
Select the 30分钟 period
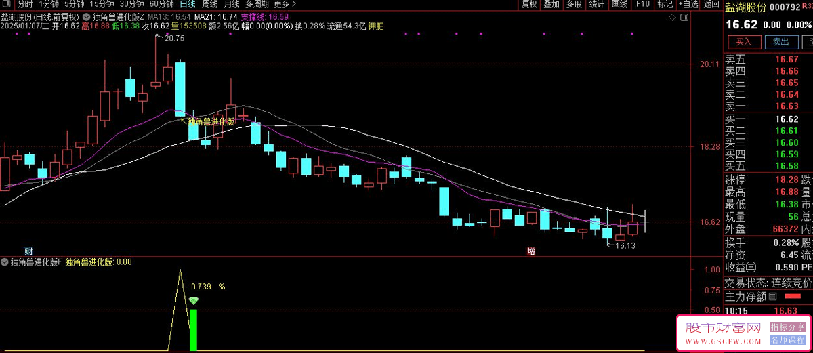coord(131,4)
